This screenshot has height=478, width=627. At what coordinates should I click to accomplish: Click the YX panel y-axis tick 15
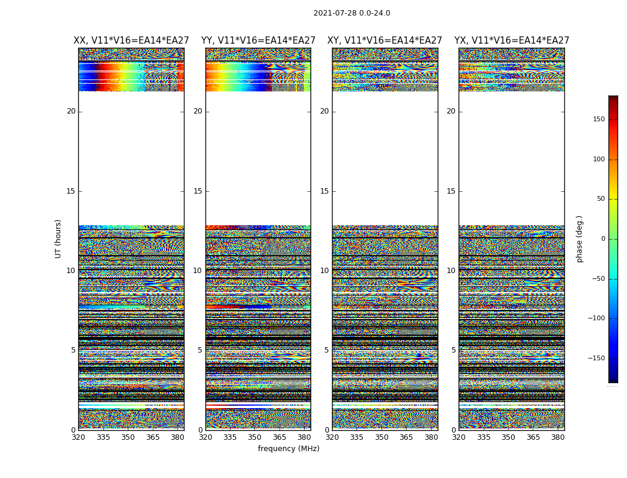pyautogui.click(x=451, y=191)
